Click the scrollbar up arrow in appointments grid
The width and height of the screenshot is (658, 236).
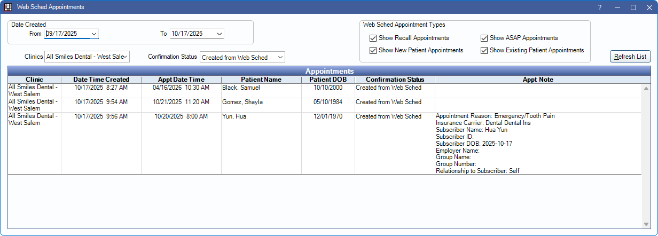pyautogui.click(x=646, y=89)
